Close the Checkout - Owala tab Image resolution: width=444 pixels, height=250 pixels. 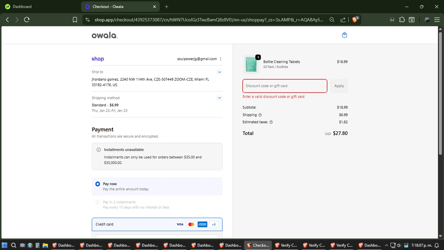click(x=155, y=7)
